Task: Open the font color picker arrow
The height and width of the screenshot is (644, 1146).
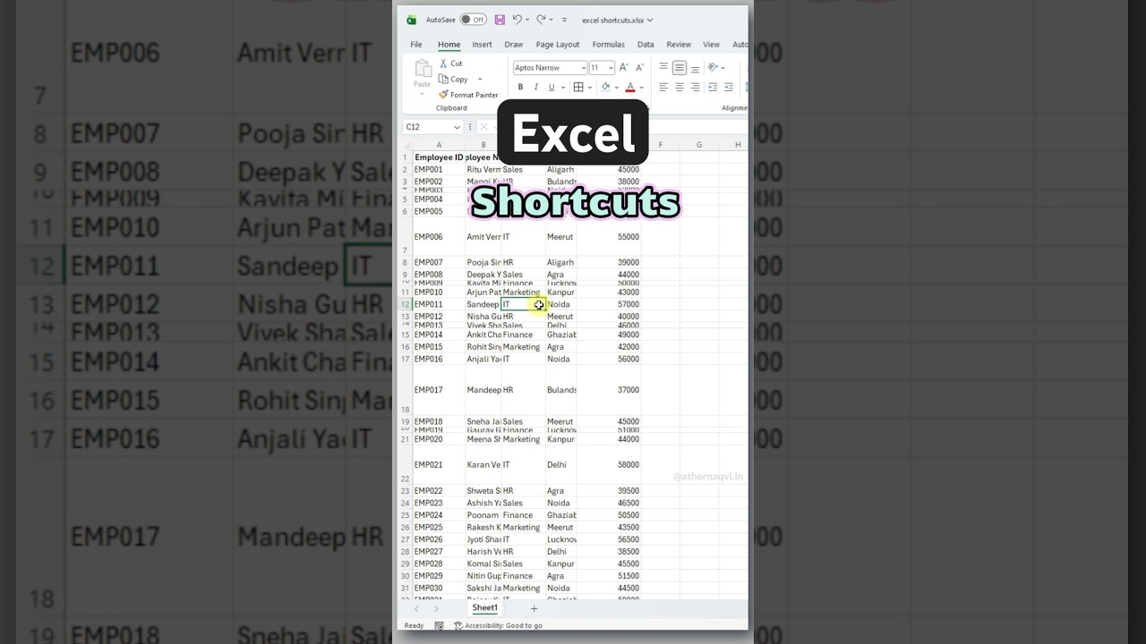Action: pyautogui.click(x=641, y=87)
